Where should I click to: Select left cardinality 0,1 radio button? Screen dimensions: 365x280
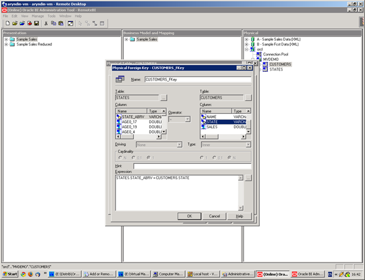[x=134, y=157]
